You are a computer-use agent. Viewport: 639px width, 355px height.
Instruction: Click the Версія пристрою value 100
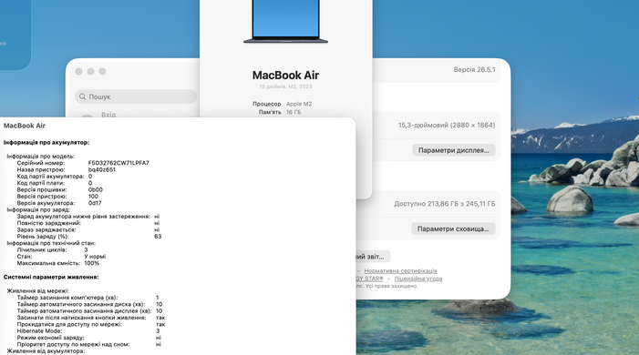pyautogui.click(x=93, y=197)
